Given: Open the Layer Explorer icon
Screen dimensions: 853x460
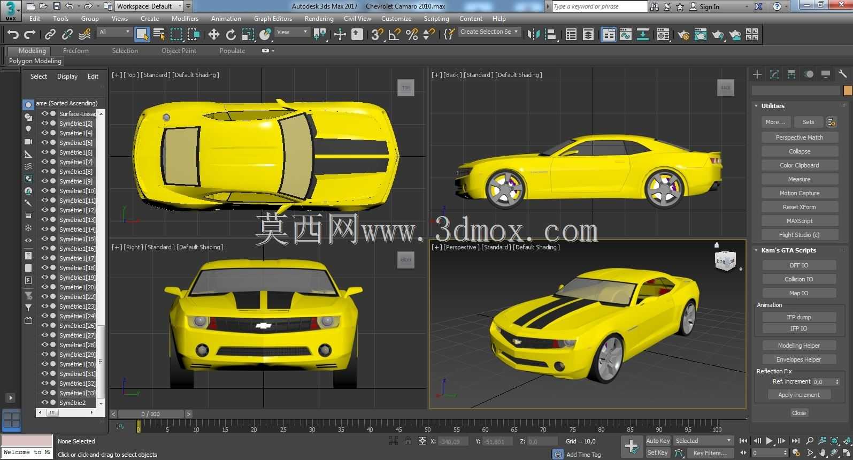Looking at the screenshot, I should [x=588, y=35].
